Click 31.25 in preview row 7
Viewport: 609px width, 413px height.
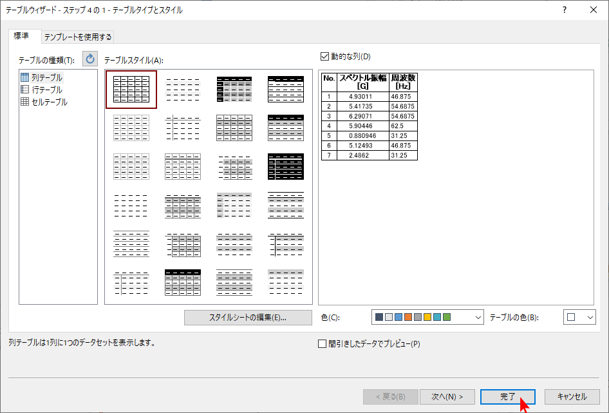(x=403, y=155)
